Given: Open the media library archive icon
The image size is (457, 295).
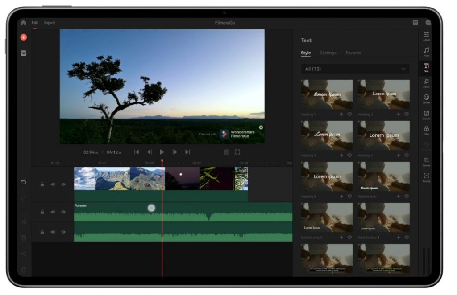Looking at the screenshot, I should 24,53.
